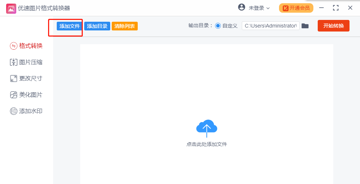Click the 添加文件 button
Viewport: 360px width, 184px height.
click(x=70, y=26)
